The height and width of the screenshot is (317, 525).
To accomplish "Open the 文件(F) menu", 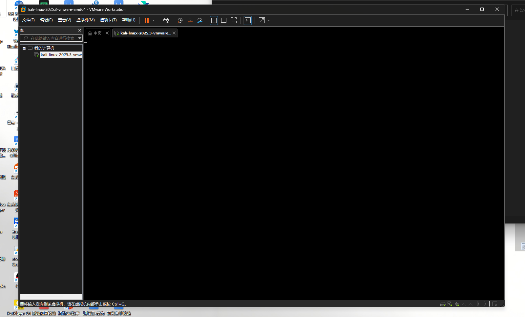I will pos(29,20).
